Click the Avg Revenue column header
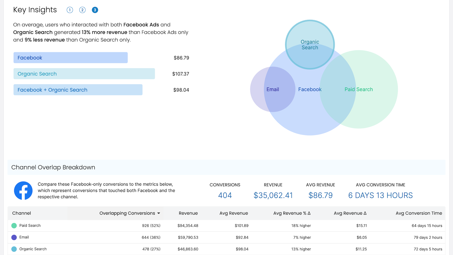Image resolution: width=453 pixels, height=255 pixels. 234,213
